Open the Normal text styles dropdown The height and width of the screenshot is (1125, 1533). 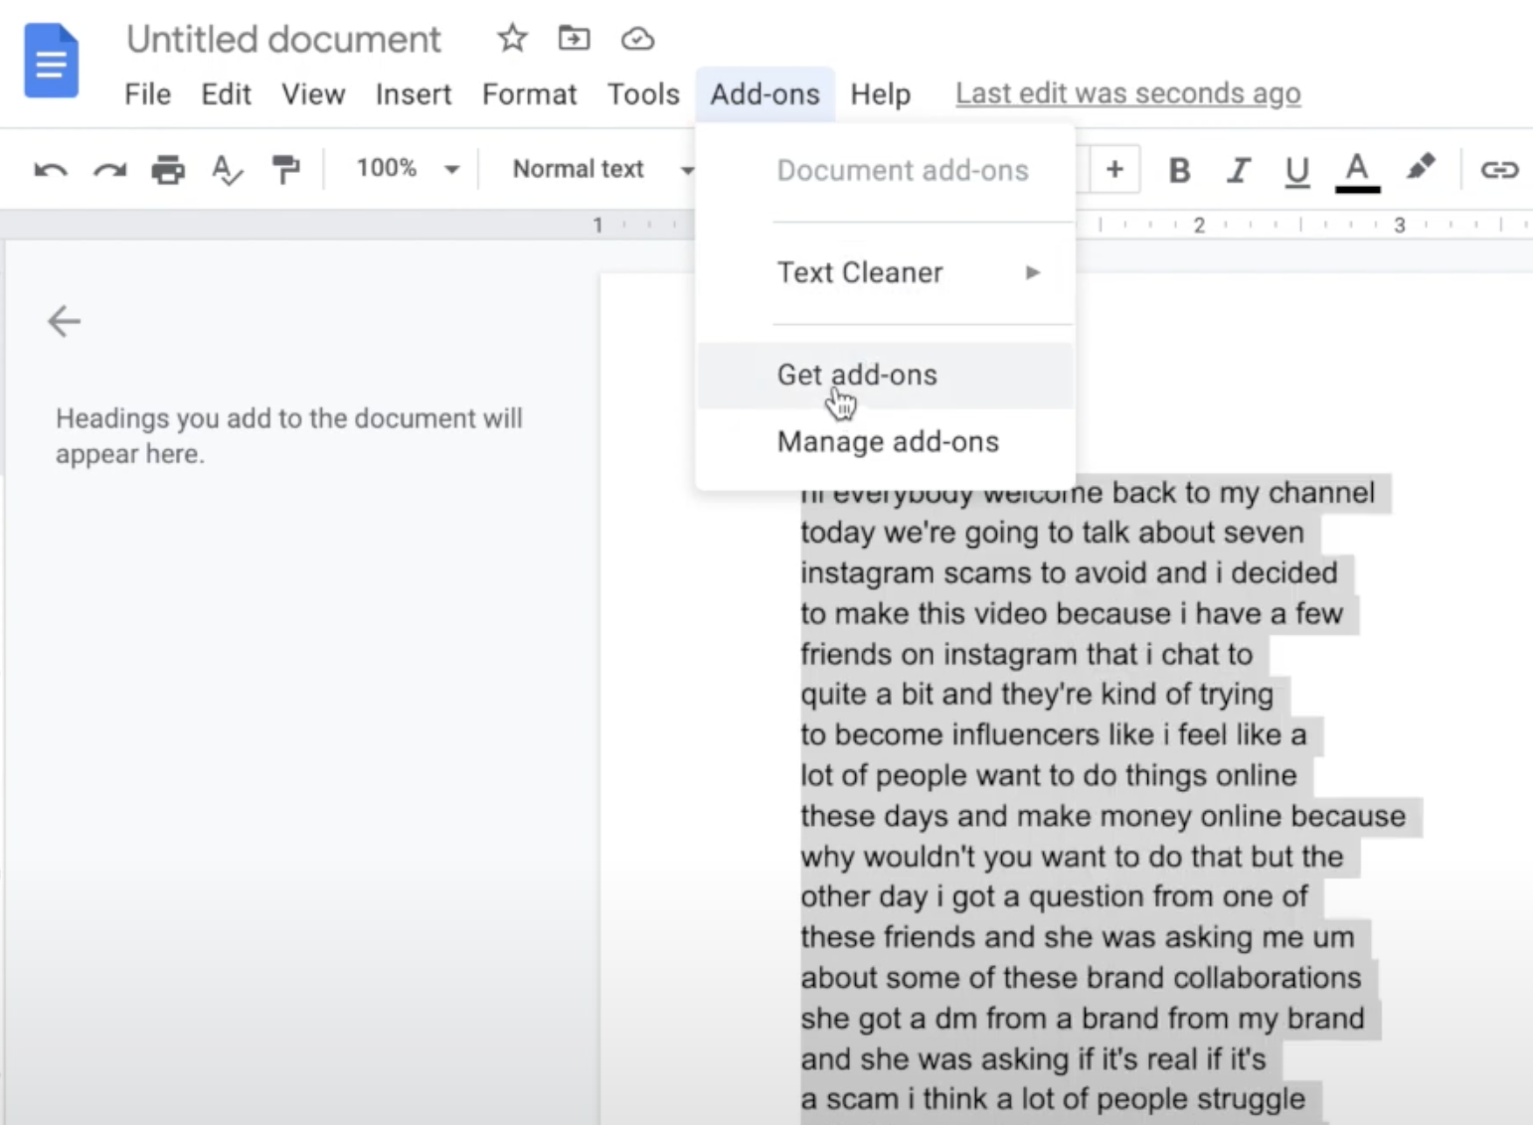click(x=602, y=169)
